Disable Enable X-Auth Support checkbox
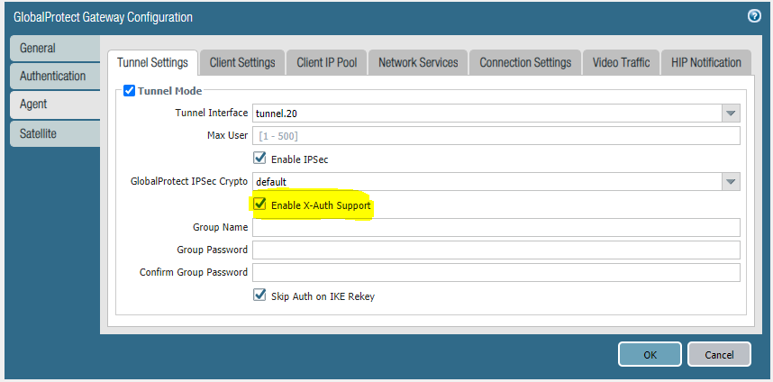This screenshot has height=382, width=773. coord(259,204)
